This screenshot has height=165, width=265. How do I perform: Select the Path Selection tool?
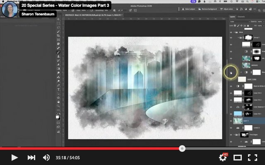(58, 94)
